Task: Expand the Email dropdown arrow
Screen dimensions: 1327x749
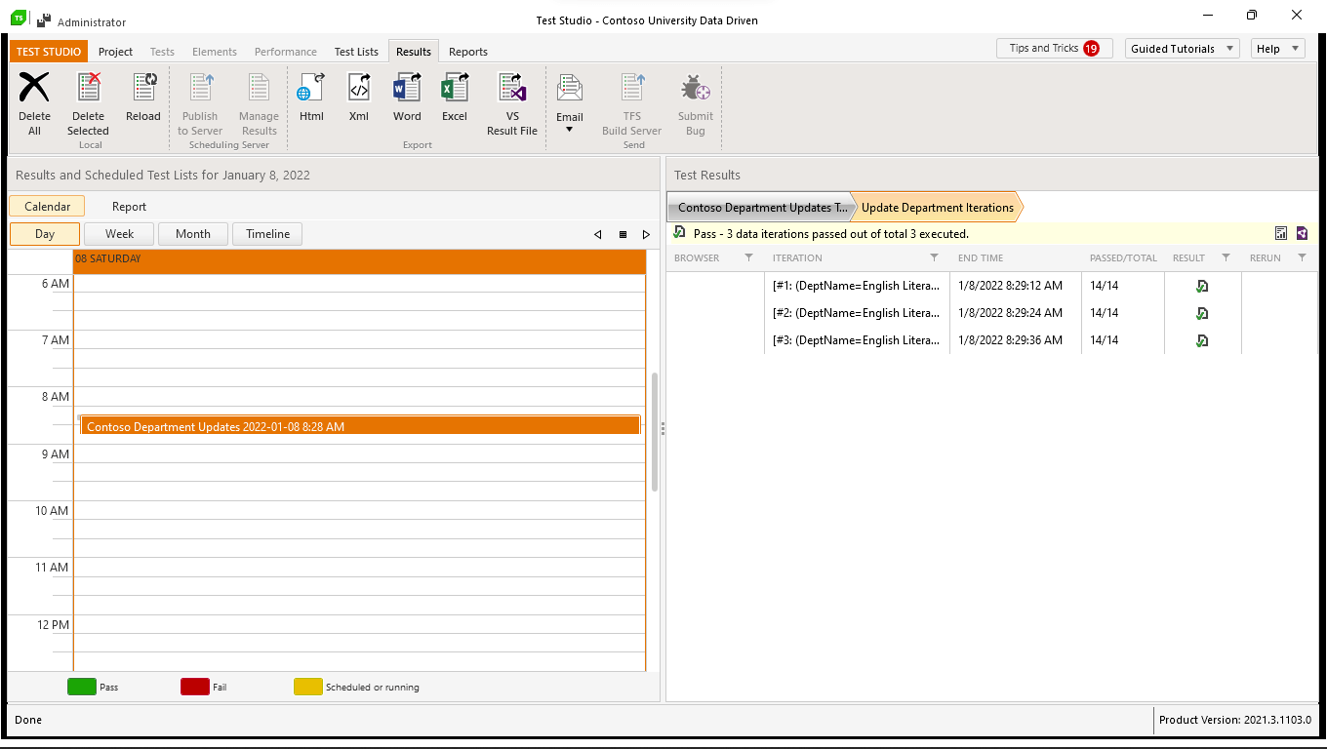Action: pyautogui.click(x=570, y=130)
